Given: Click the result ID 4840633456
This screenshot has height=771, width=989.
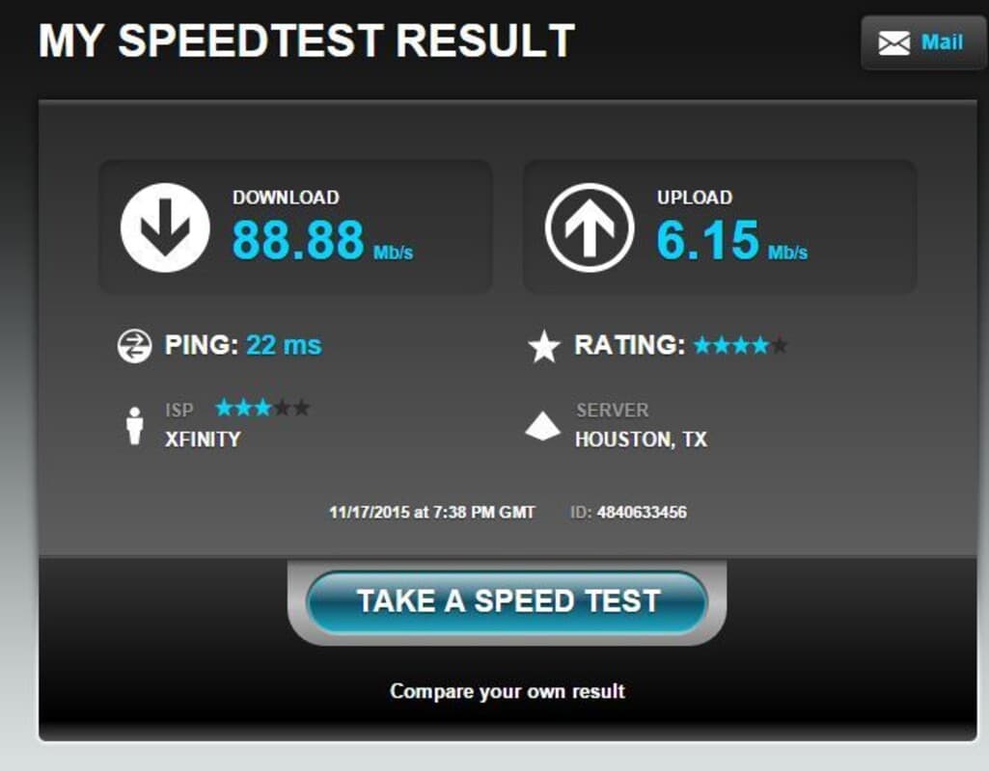Looking at the screenshot, I should point(642,512).
